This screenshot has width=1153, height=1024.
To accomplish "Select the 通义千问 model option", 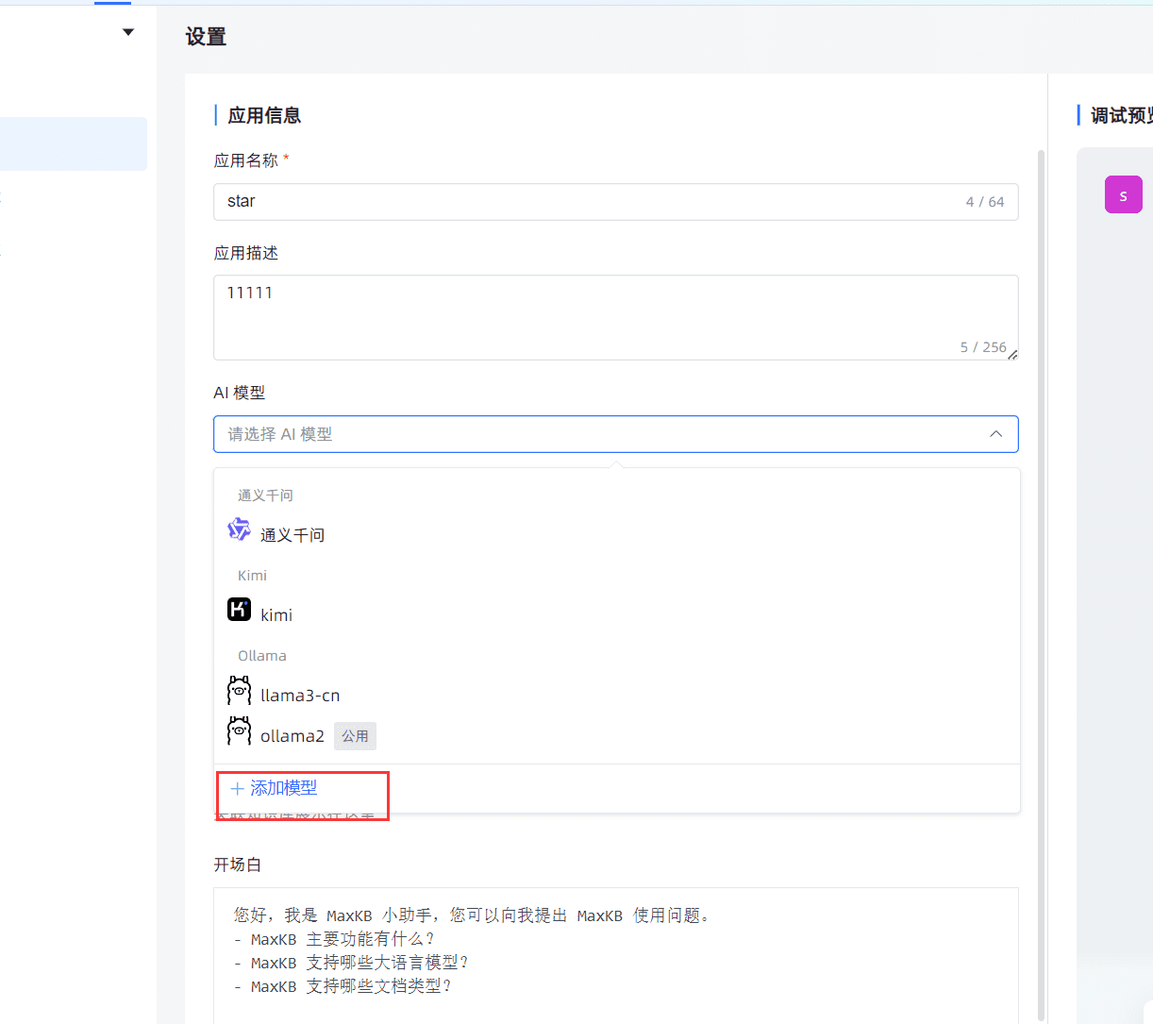I will [x=292, y=535].
